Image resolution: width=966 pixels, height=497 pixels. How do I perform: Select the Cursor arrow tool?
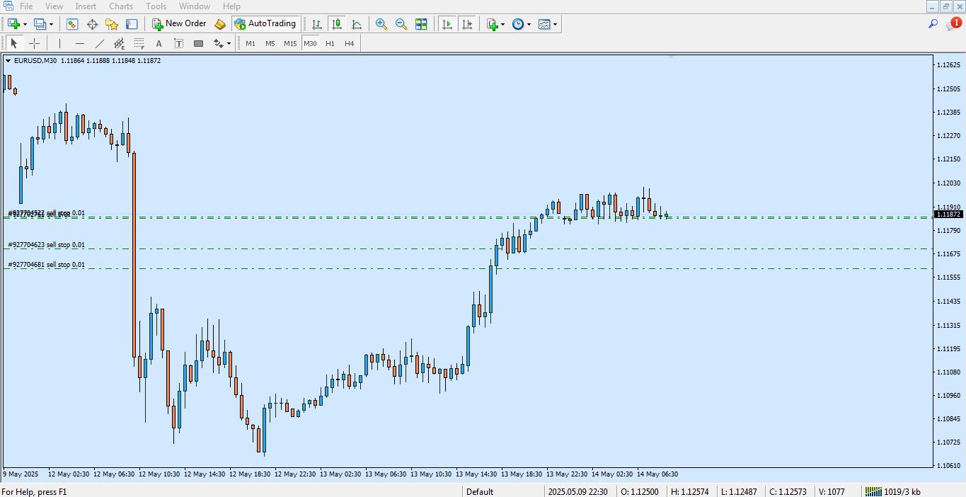point(14,43)
